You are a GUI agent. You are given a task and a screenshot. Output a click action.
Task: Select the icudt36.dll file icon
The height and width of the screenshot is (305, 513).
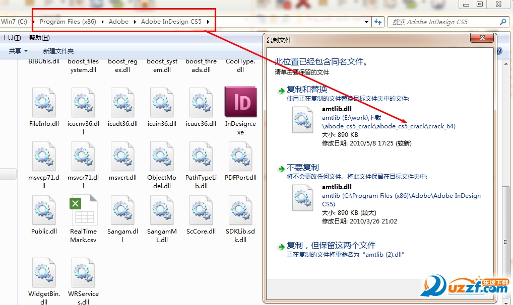[122, 102]
